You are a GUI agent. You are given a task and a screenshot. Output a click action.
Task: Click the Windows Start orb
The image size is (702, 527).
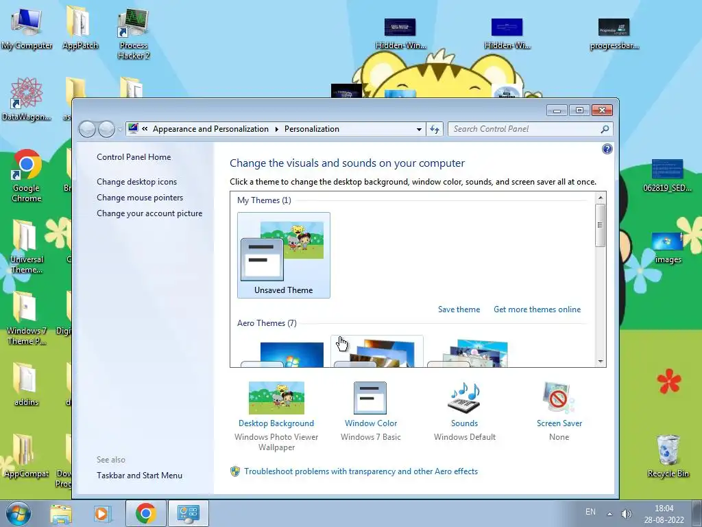pyautogui.click(x=19, y=513)
